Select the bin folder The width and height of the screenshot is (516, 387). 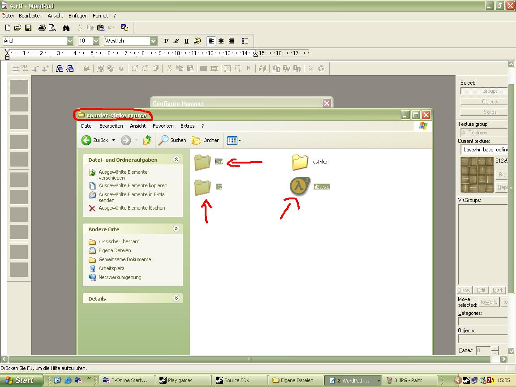203,162
